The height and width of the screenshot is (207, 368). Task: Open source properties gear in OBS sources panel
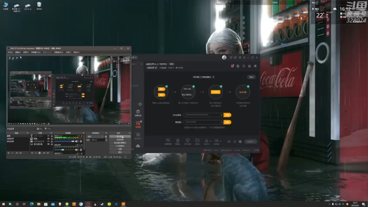click(x=40, y=153)
